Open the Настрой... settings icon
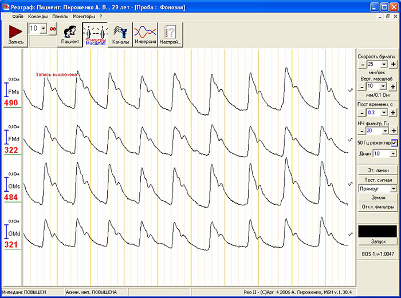This screenshot has width=401, height=298. click(x=170, y=35)
